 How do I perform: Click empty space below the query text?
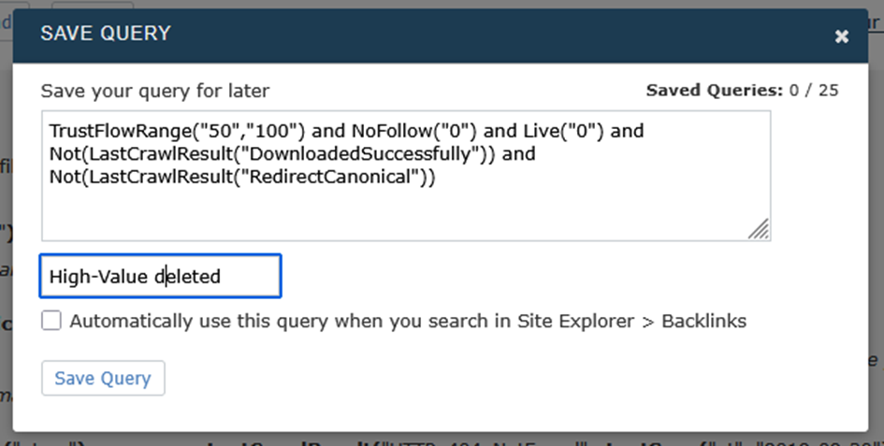click(x=374, y=213)
